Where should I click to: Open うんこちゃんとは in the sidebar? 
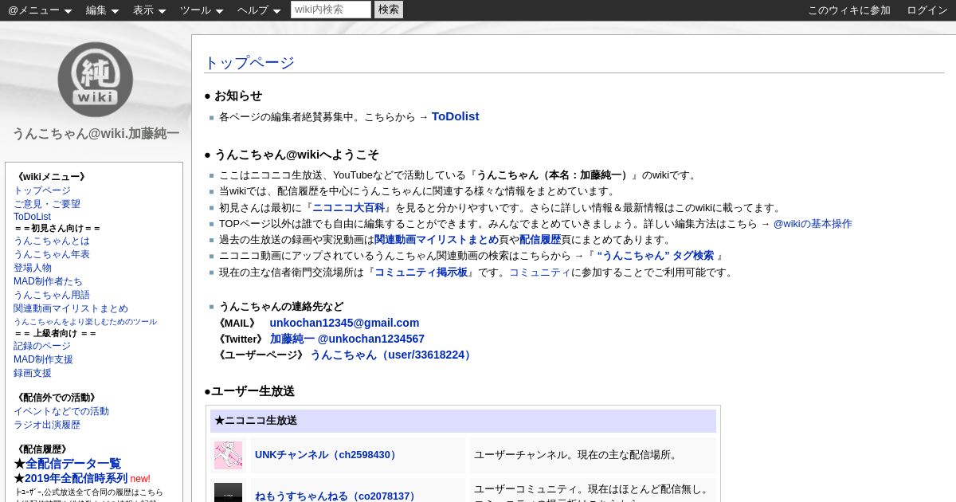52,241
